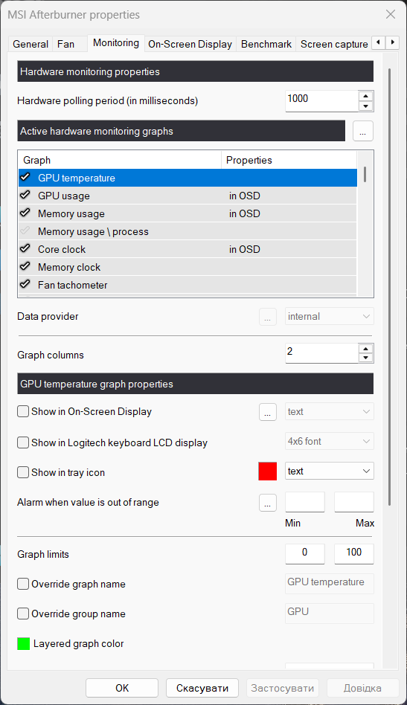The image size is (407, 705).
Task: Click the Properties column header
Action: click(x=289, y=160)
